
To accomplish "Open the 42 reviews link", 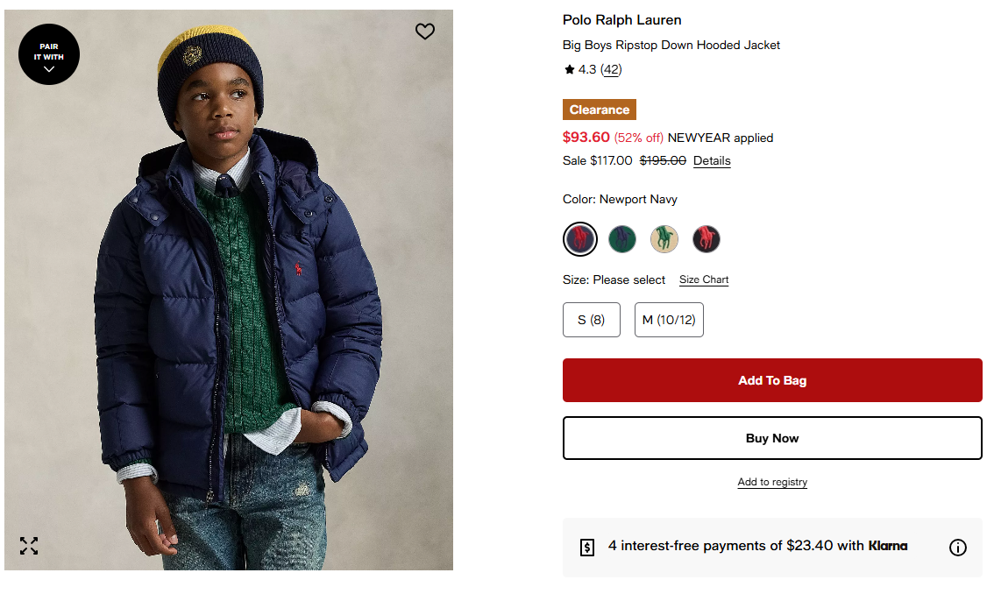I will point(611,70).
